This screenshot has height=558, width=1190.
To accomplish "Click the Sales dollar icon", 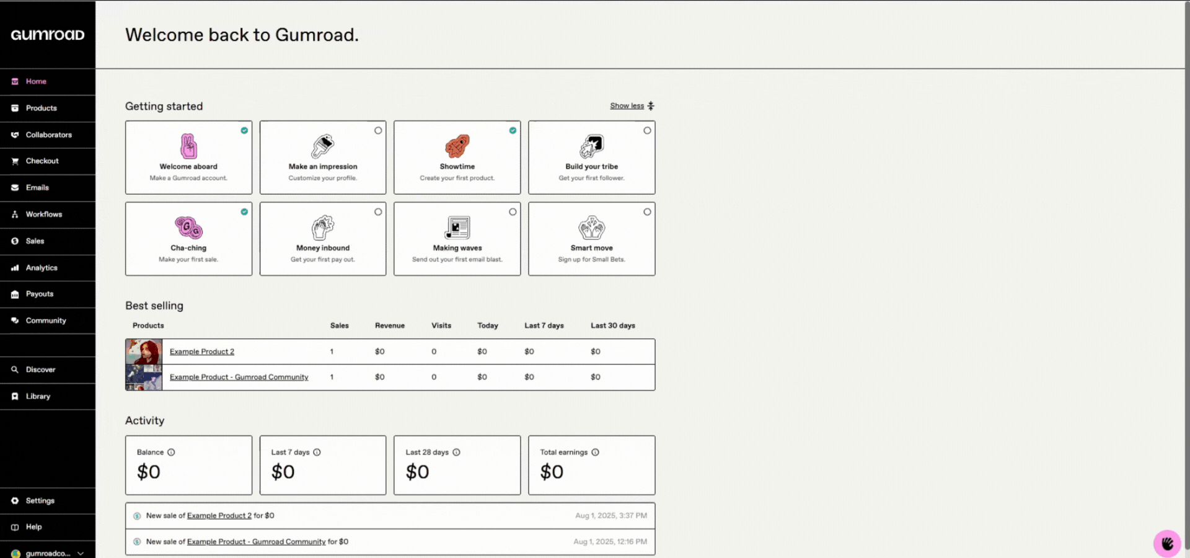I will coord(15,241).
